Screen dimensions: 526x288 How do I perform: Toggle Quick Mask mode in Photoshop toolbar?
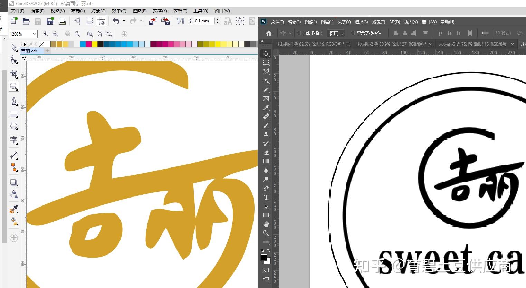coord(266,270)
